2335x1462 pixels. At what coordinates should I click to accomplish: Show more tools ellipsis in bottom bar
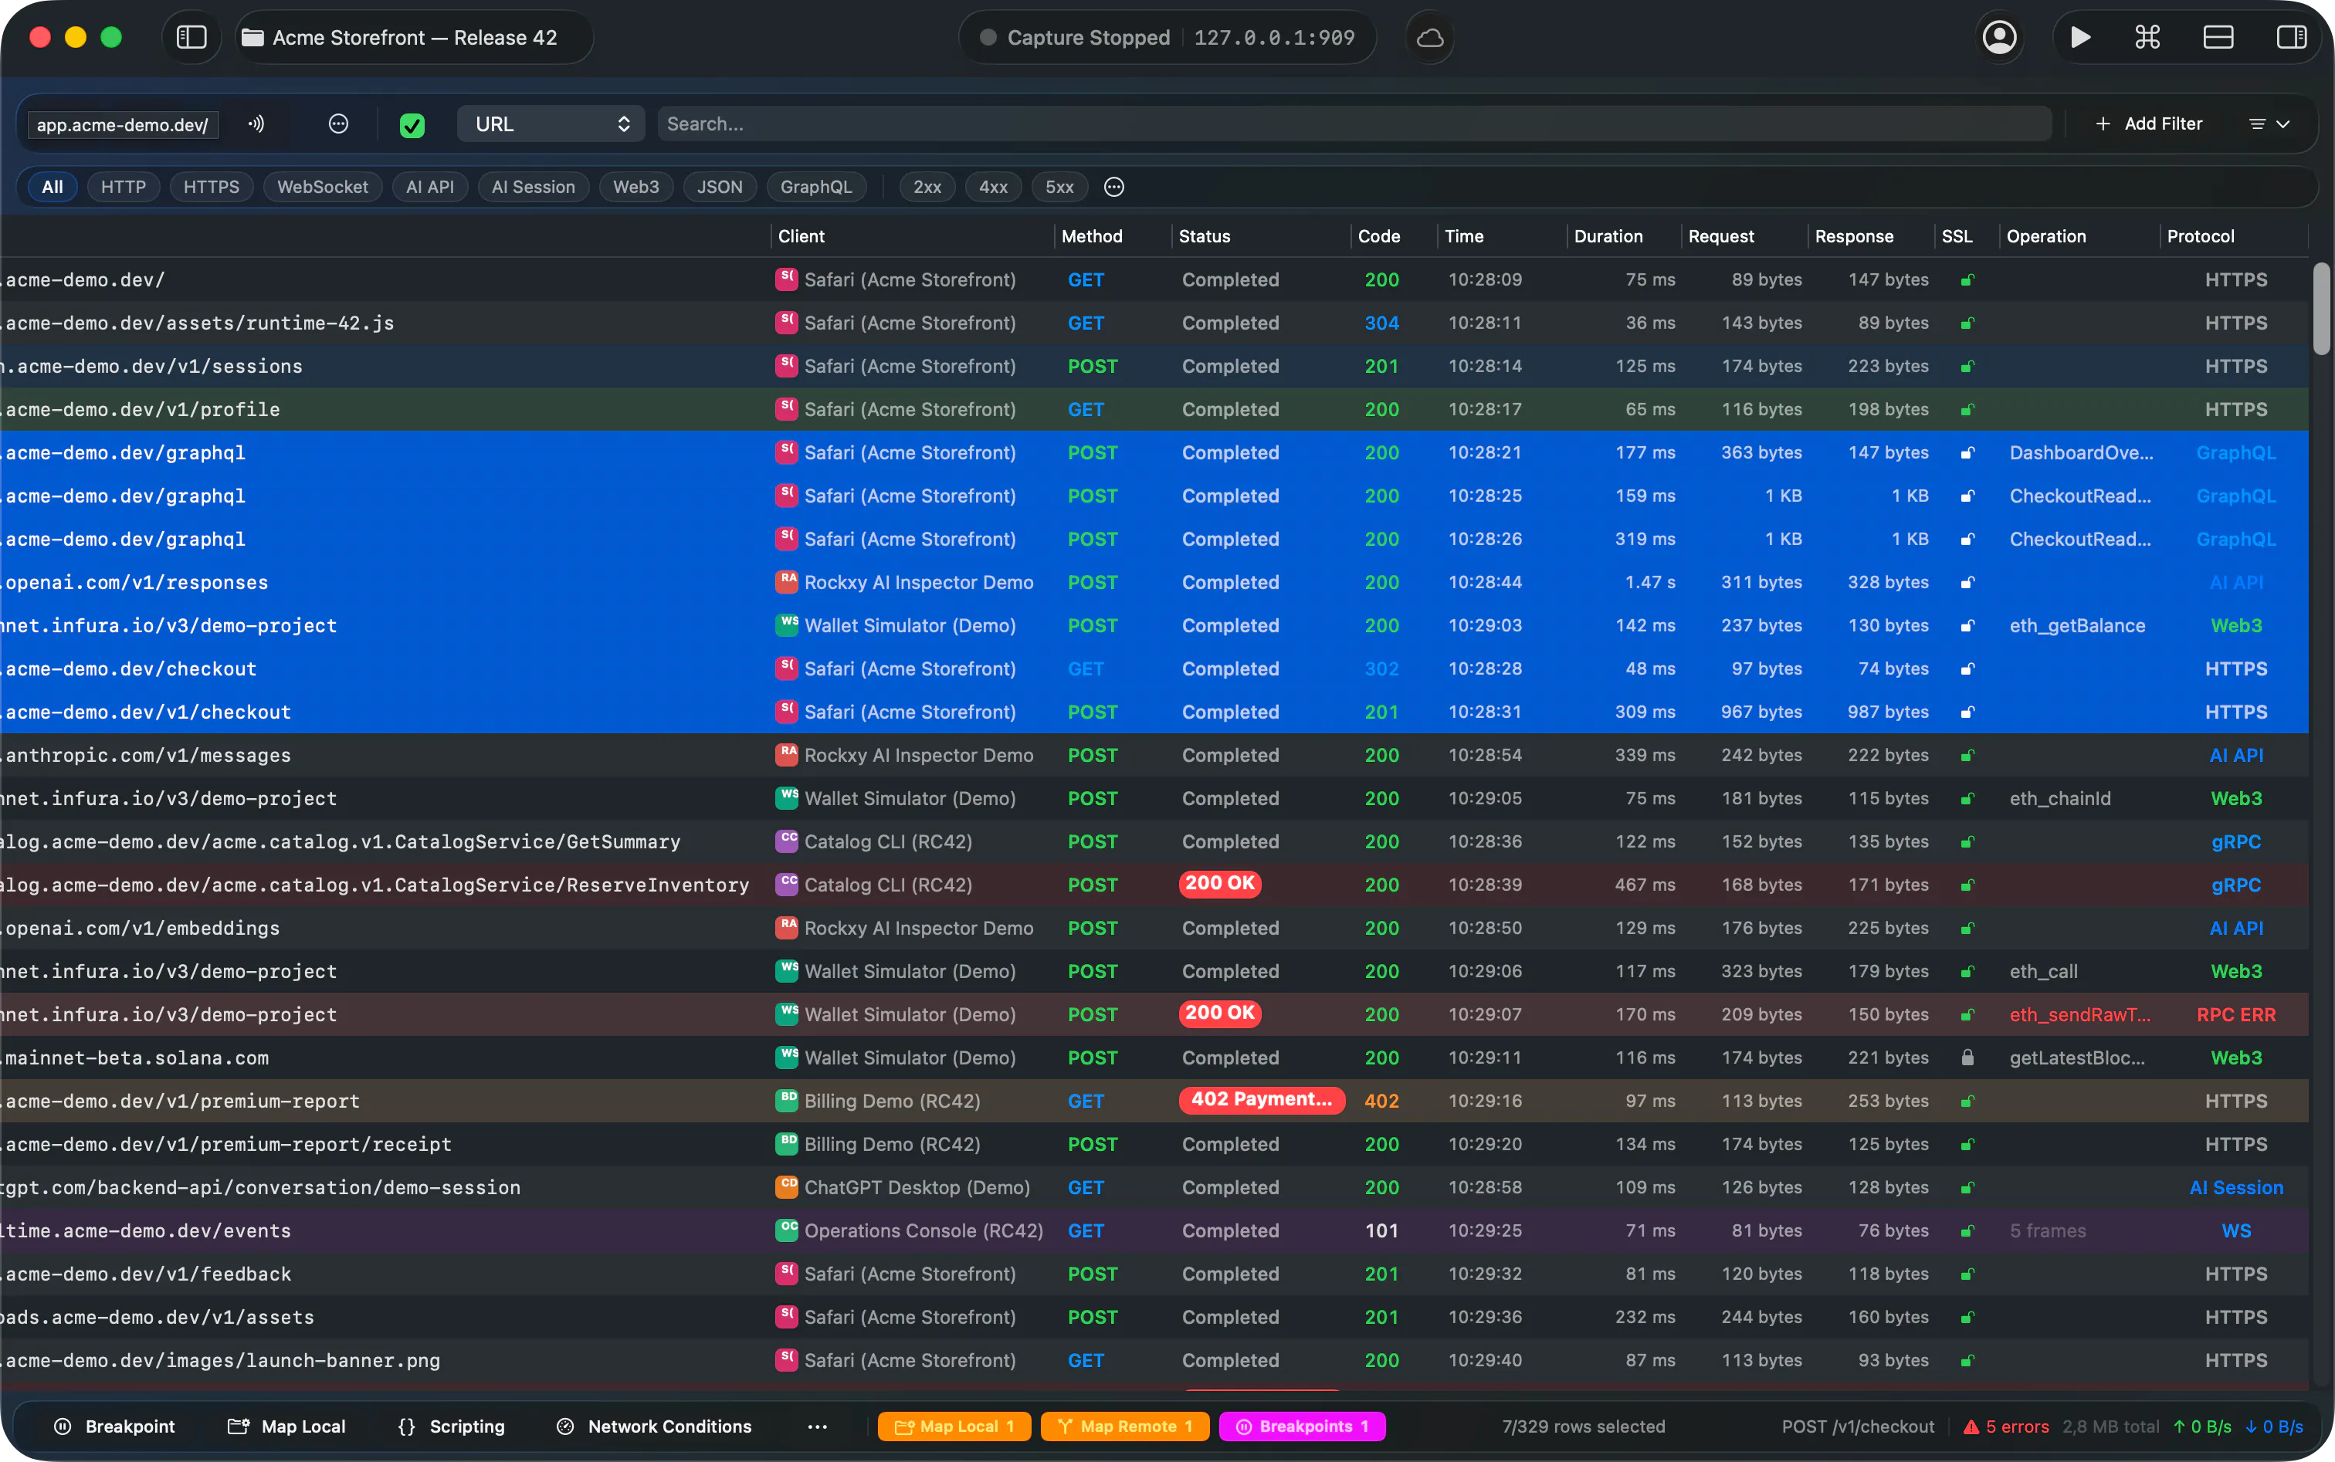pyautogui.click(x=818, y=1426)
